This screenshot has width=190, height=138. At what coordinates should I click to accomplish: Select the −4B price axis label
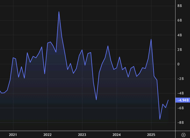coord(180,93)
